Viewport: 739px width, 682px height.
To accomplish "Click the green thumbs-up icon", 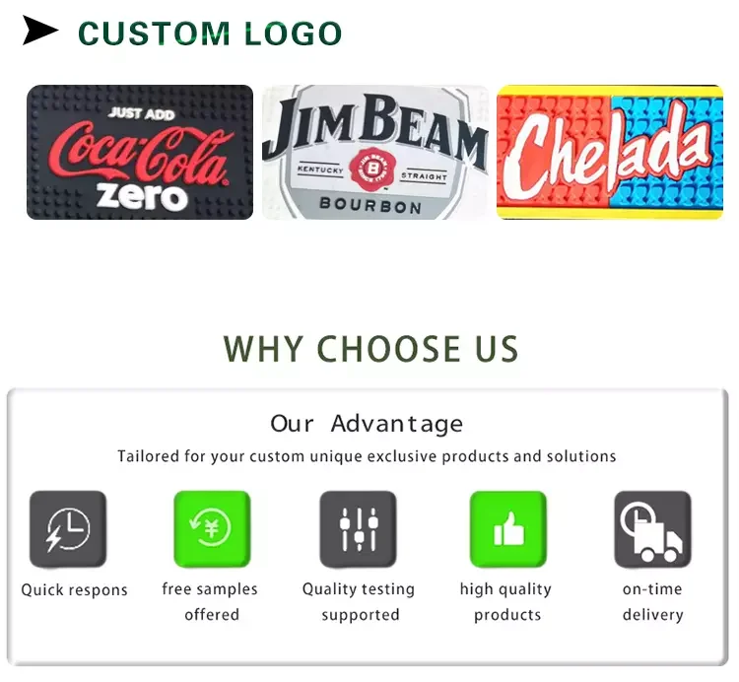I will click(508, 529).
